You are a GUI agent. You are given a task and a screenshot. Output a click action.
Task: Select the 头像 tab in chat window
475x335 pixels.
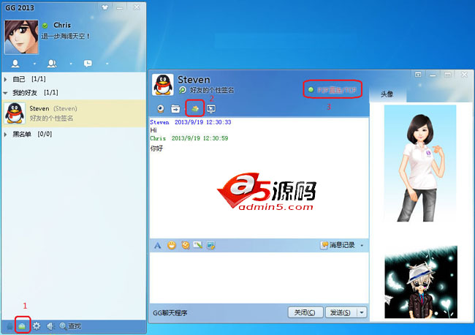click(387, 94)
